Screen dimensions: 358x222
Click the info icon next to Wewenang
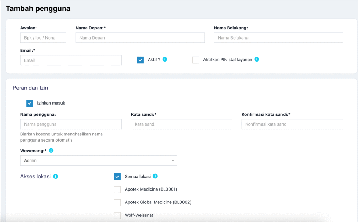51,150
